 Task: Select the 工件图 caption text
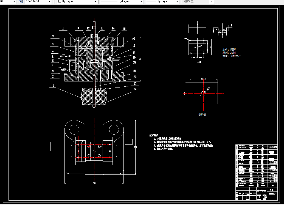(199, 62)
